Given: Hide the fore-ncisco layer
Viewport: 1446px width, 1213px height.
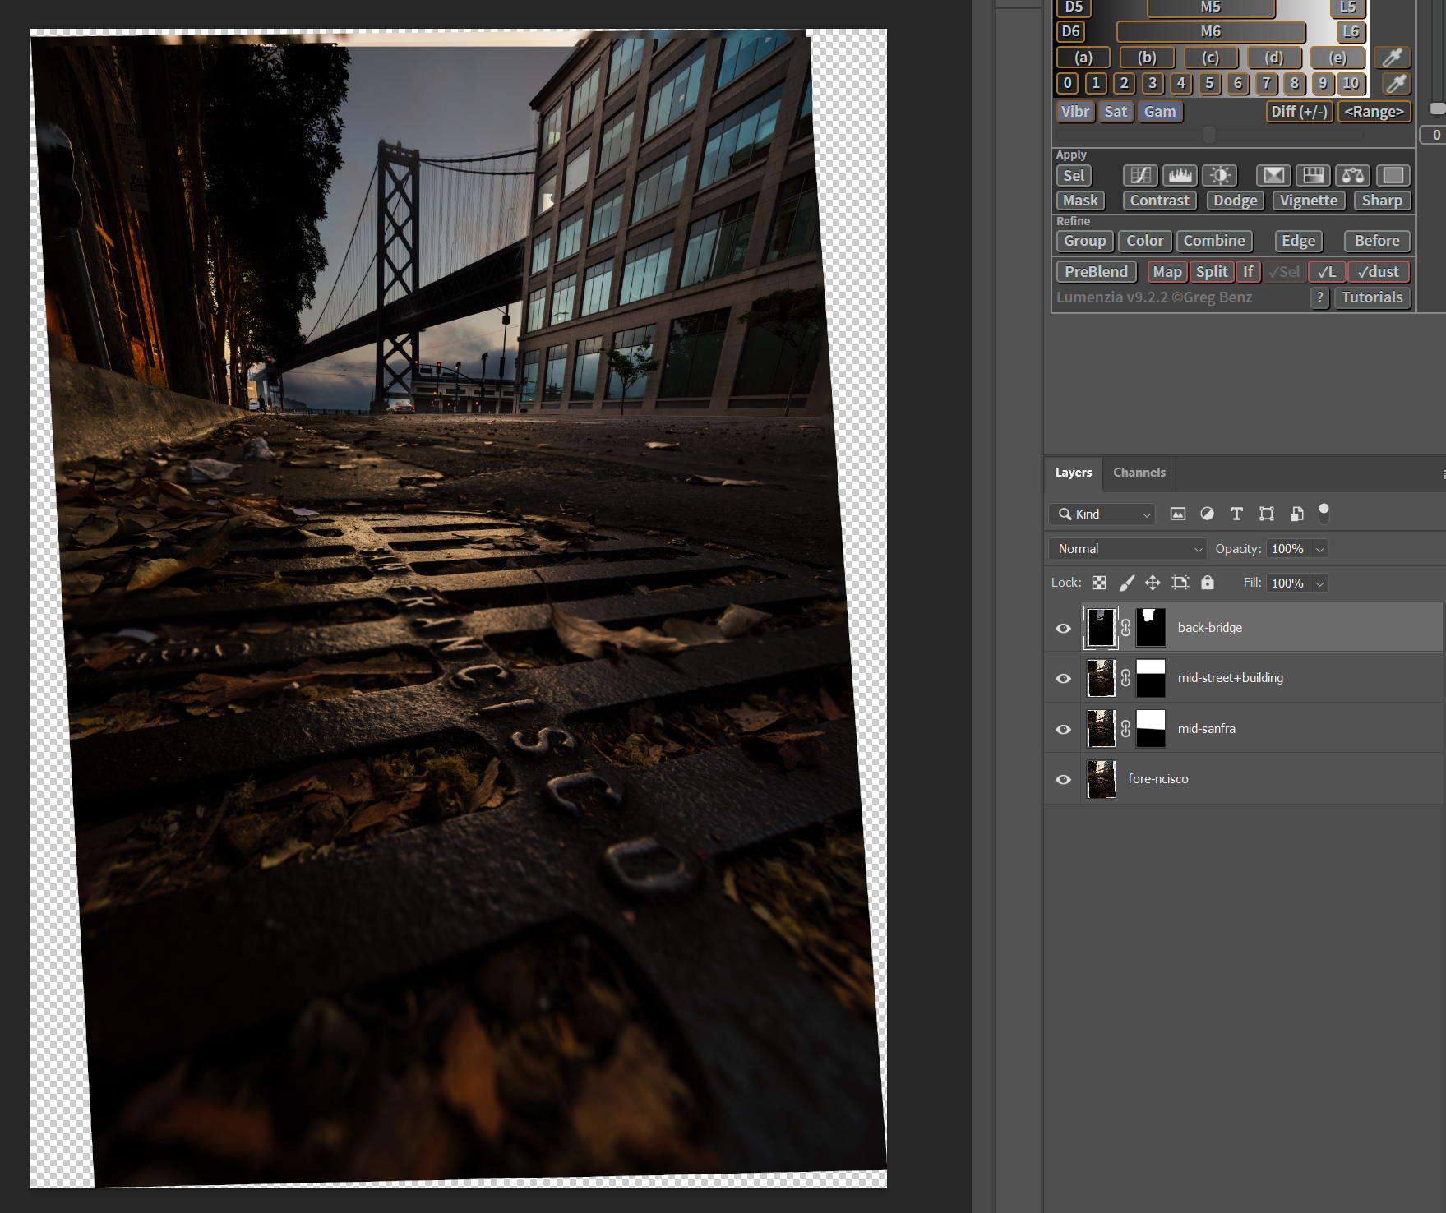Looking at the screenshot, I should click(x=1063, y=779).
